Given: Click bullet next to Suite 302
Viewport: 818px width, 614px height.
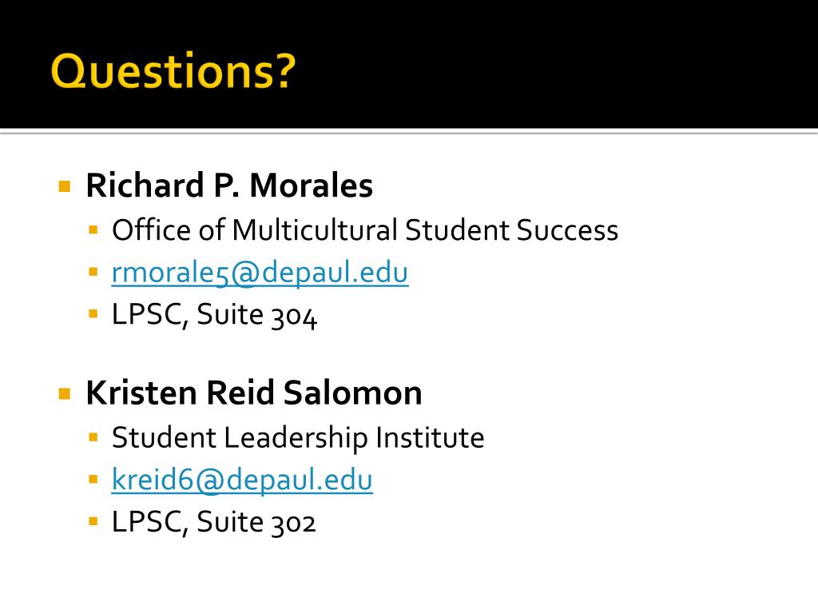Looking at the screenshot, I should [x=93, y=521].
